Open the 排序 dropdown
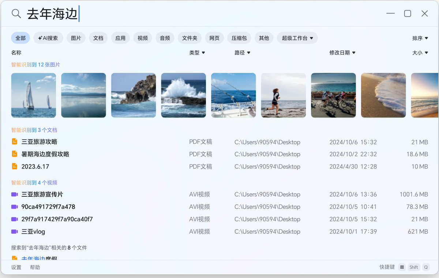Image resolution: width=439 pixels, height=278 pixels. [x=421, y=38]
